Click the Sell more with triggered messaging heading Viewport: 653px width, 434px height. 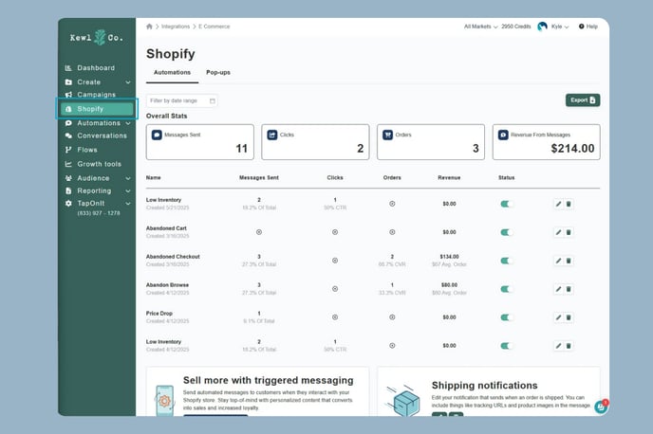pos(269,380)
